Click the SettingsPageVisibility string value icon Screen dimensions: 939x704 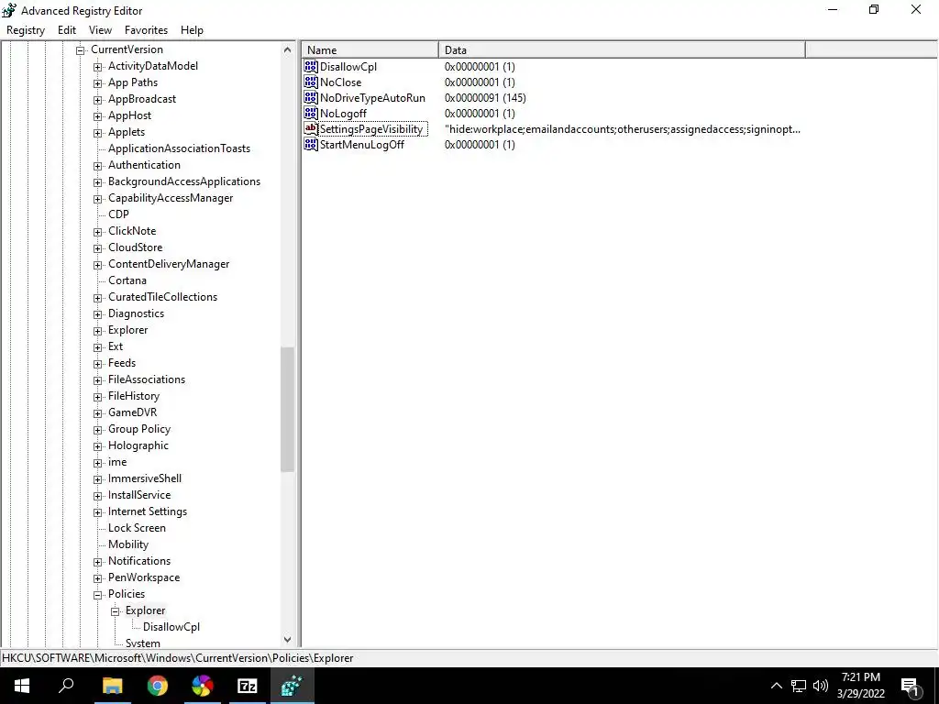(311, 128)
